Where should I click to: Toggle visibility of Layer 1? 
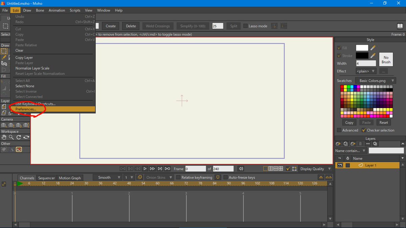click(x=340, y=165)
